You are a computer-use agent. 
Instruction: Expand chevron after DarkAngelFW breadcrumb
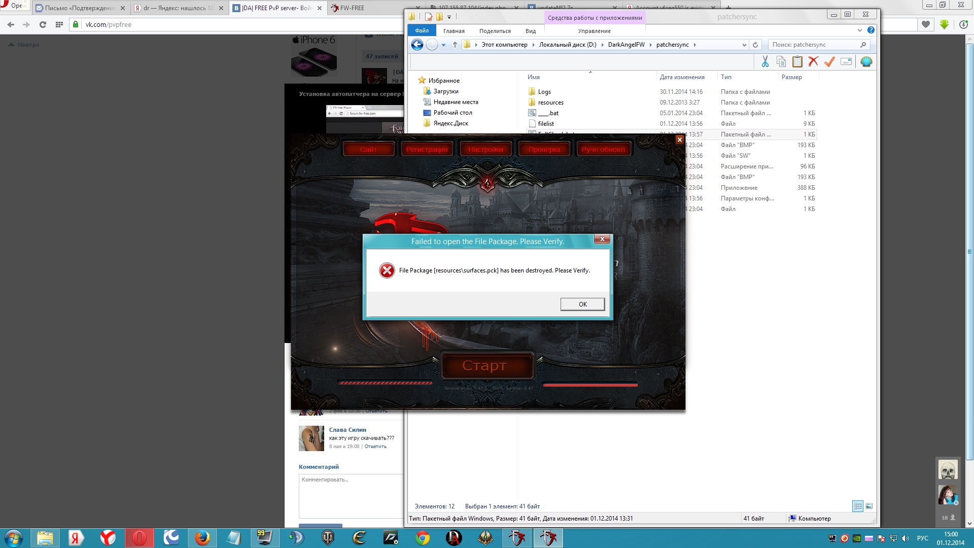[x=650, y=45]
